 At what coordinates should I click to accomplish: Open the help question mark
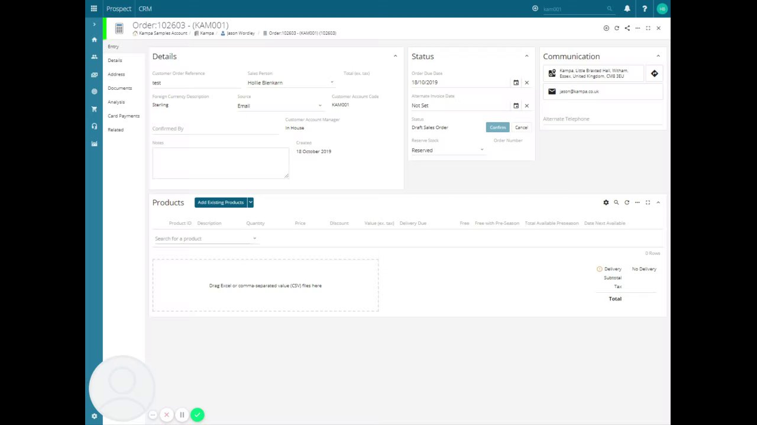pos(645,9)
